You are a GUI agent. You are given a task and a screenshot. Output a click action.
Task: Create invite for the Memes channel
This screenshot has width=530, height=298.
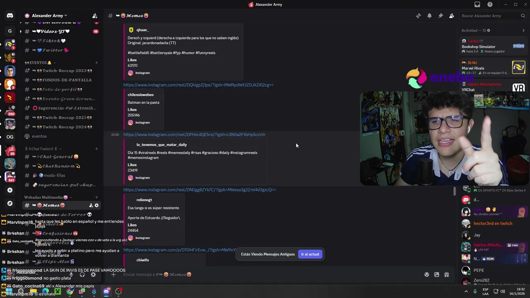coord(91,205)
